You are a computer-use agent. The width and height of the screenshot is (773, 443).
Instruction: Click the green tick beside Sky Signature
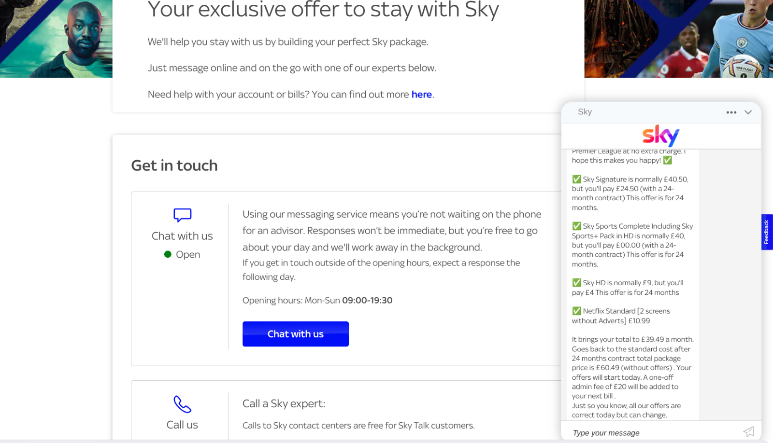point(576,179)
